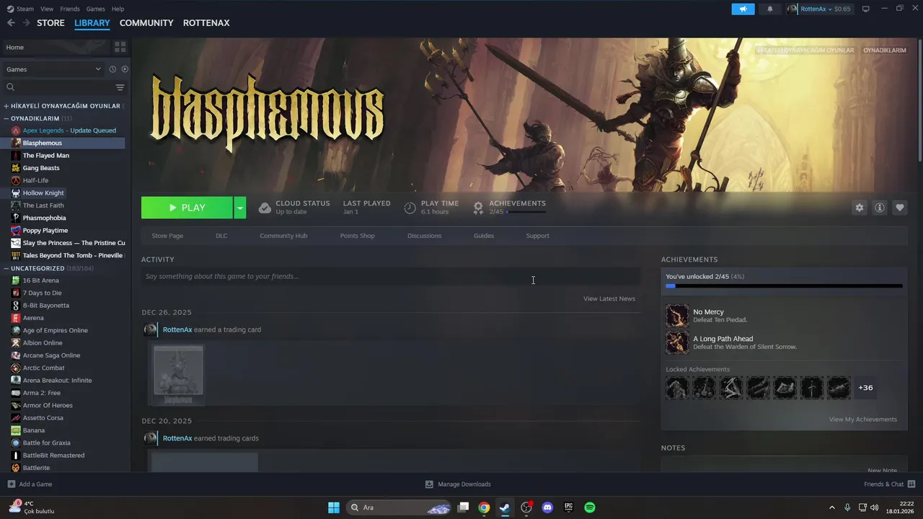923x519 pixels.
Task: Open Discord from the Windows taskbar
Action: tap(547, 507)
